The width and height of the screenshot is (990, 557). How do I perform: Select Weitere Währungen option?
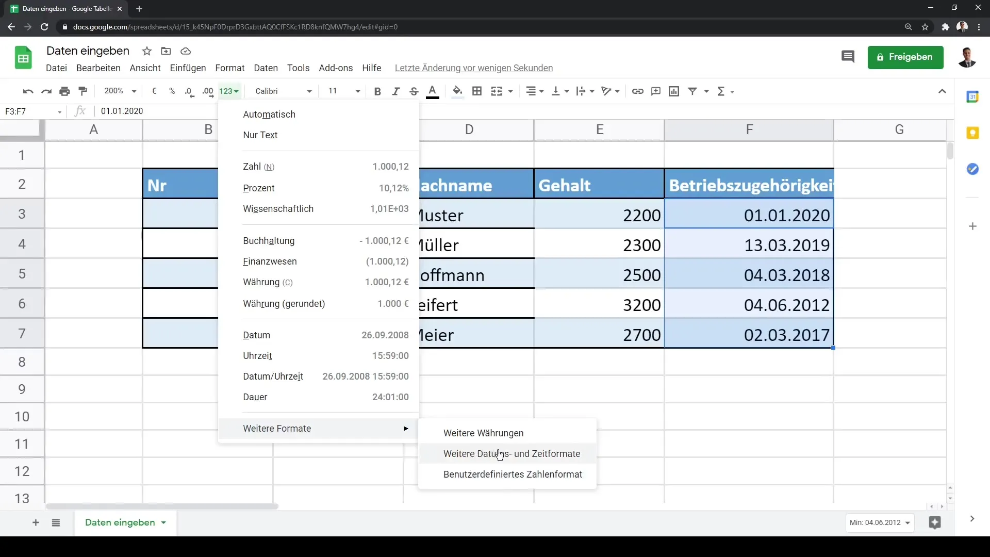pyautogui.click(x=507, y=433)
